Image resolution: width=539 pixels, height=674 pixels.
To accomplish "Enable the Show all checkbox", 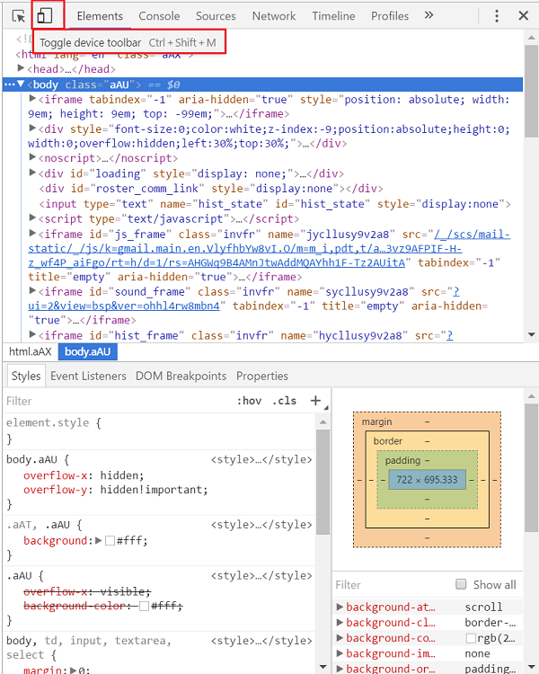I will pyautogui.click(x=461, y=584).
